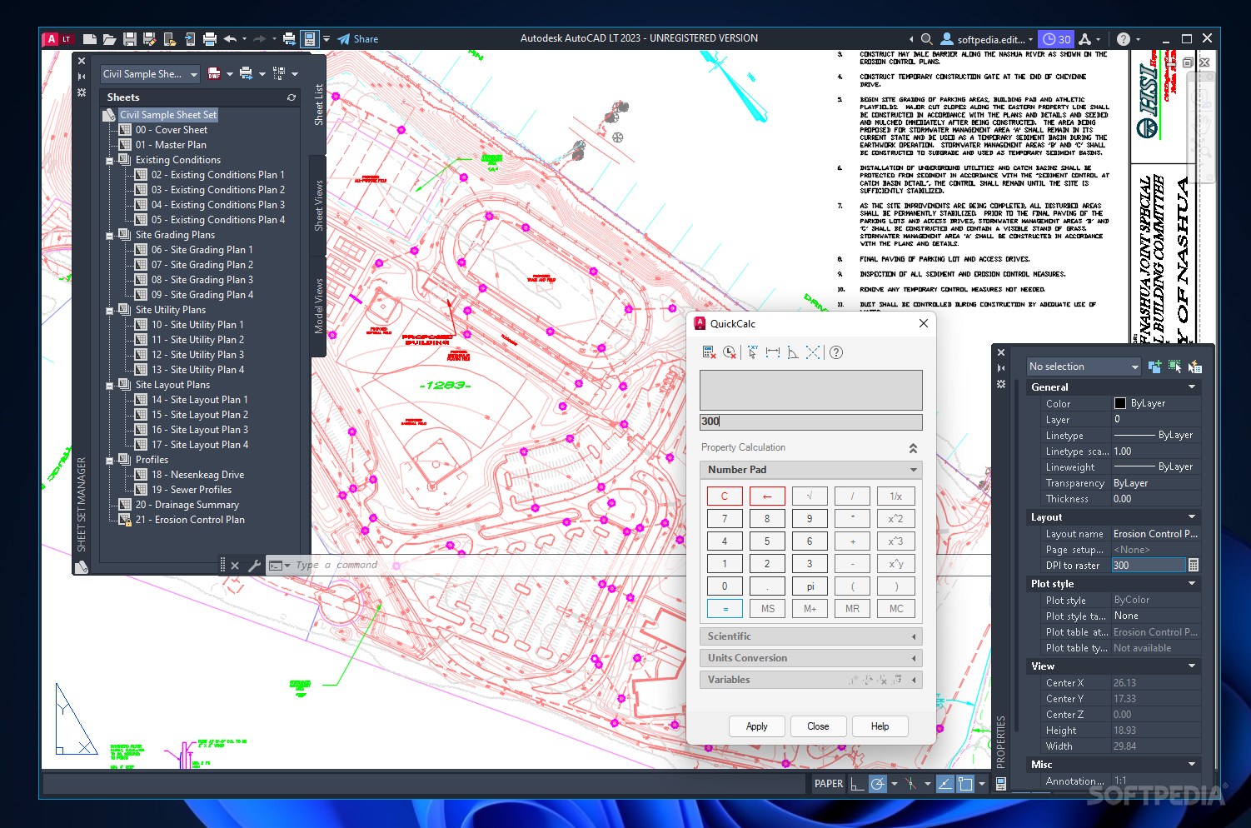Click the QuickCalc intersection of two lines icon
The height and width of the screenshot is (828, 1251).
coord(813,352)
